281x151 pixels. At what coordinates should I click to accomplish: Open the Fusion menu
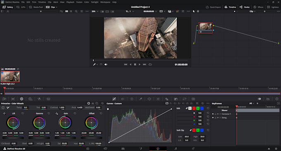click(79, 2)
